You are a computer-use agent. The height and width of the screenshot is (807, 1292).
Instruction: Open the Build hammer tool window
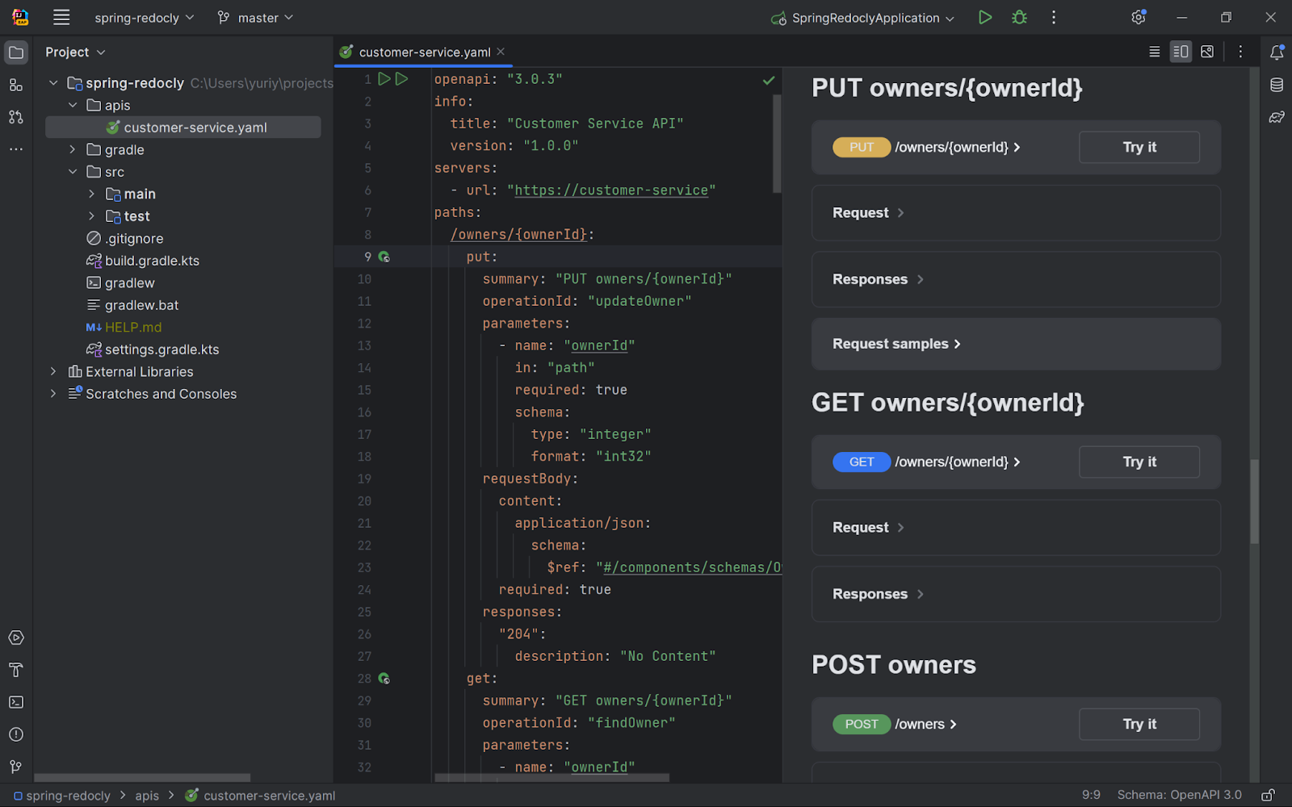pyautogui.click(x=16, y=670)
